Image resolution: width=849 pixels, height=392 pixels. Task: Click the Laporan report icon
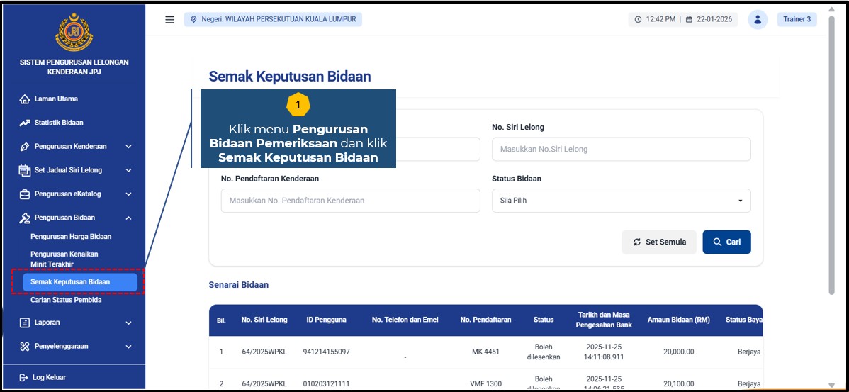[25, 323]
